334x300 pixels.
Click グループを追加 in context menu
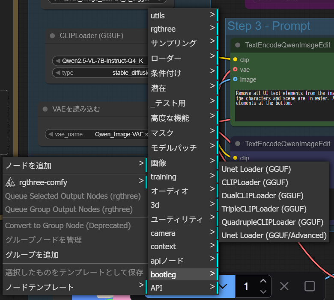pyautogui.click(x=32, y=255)
